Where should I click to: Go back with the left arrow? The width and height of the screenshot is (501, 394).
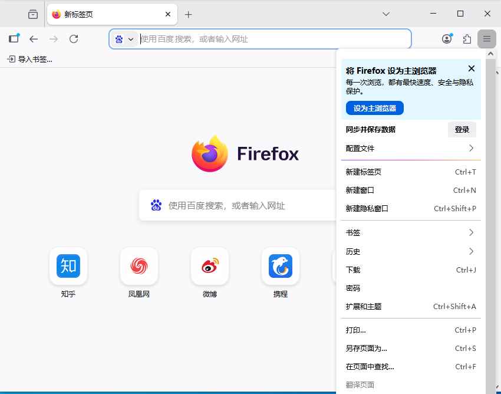point(34,39)
